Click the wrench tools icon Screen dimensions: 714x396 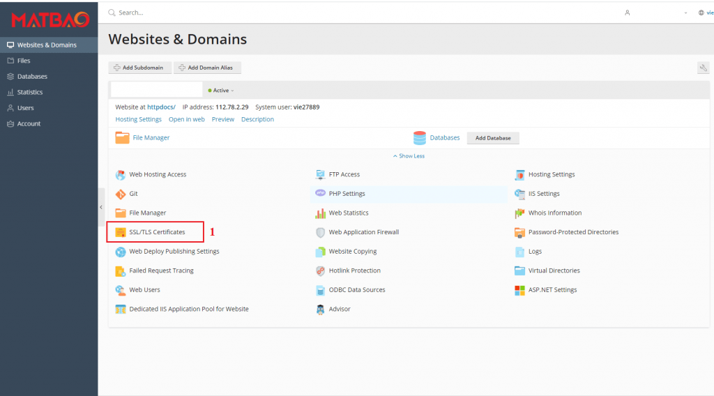703,68
